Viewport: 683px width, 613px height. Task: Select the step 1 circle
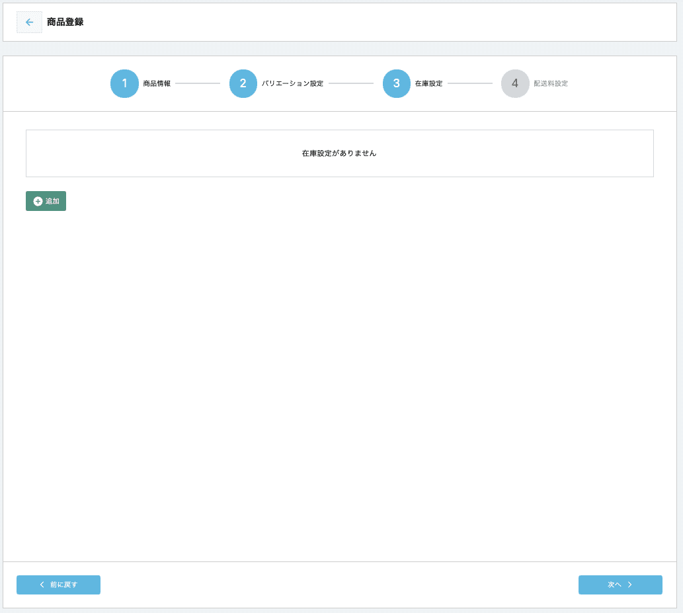click(124, 84)
